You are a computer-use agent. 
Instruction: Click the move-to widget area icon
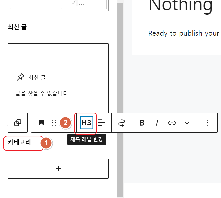pyautogui.click(x=121, y=123)
